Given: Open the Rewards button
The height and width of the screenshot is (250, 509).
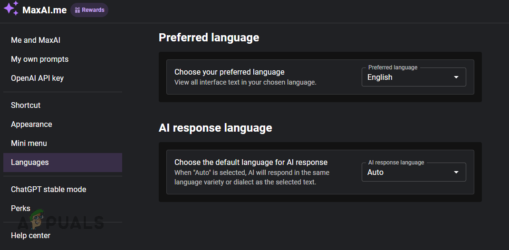Looking at the screenshot, I should [89, 10].
